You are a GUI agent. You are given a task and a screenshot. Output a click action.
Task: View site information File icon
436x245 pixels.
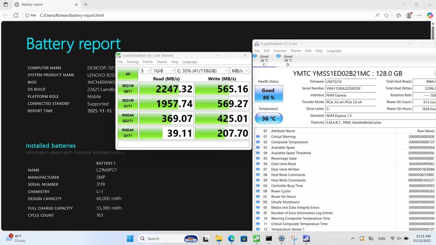coord(31,15)
